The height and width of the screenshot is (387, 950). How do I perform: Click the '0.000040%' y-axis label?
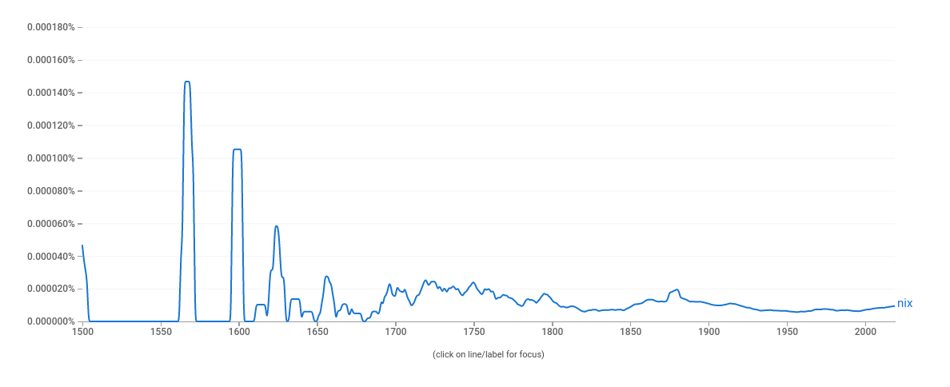pyautogui.click(x=51, y=257)
